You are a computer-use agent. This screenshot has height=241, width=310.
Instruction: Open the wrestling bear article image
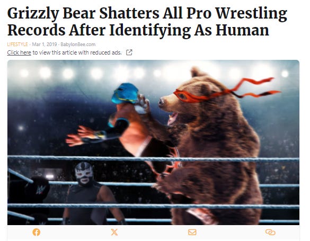(x=153, y=142)
